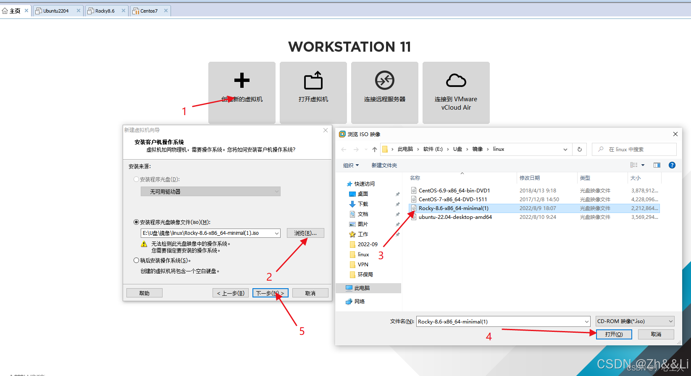Screen dimensions: 691x376
Task: Toggle the preview pane icon
Action: [657, 165]
